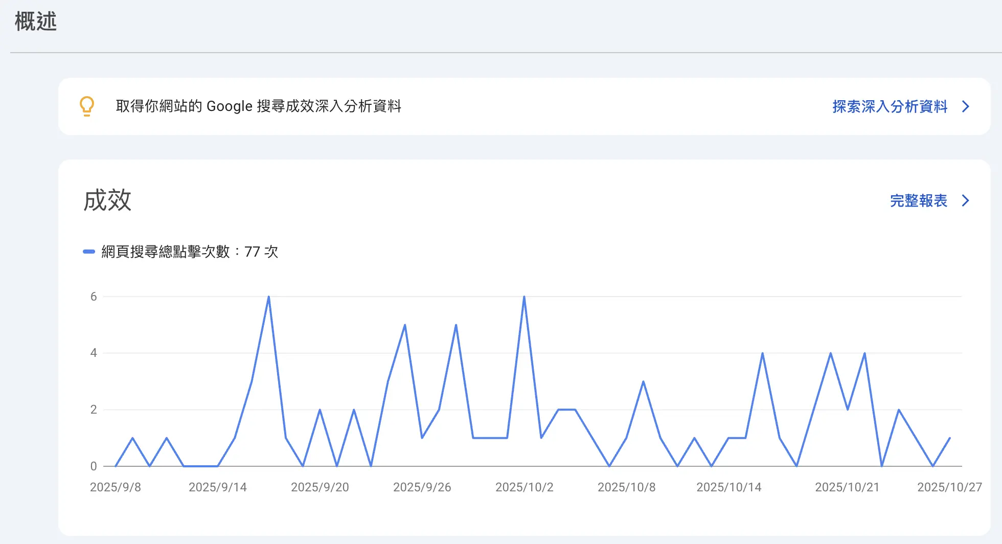The image size is (1002, 544).
Task: Click the y-axis label 4
Action: [x=94, y=353]
